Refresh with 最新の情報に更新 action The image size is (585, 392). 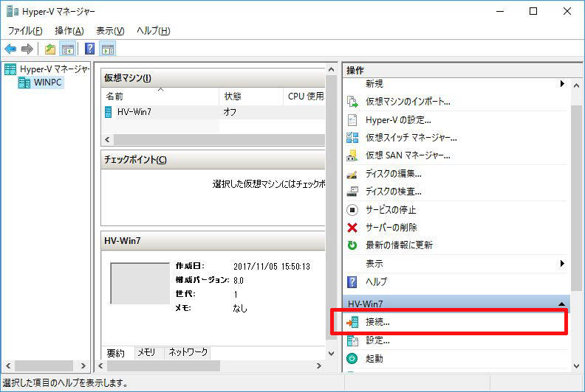399,245
